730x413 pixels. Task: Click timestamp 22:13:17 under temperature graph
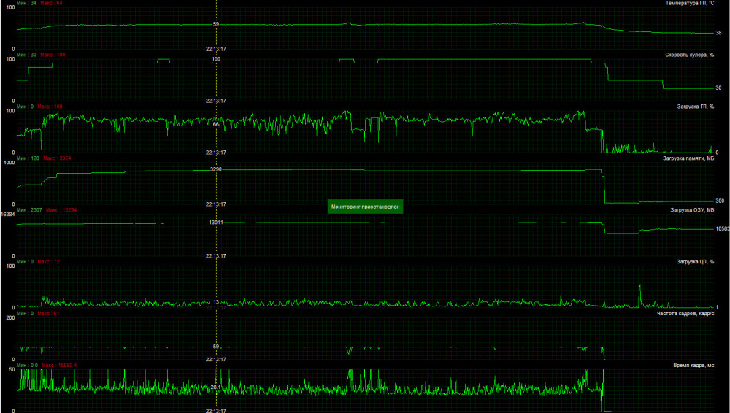click(x=216, y=49)
